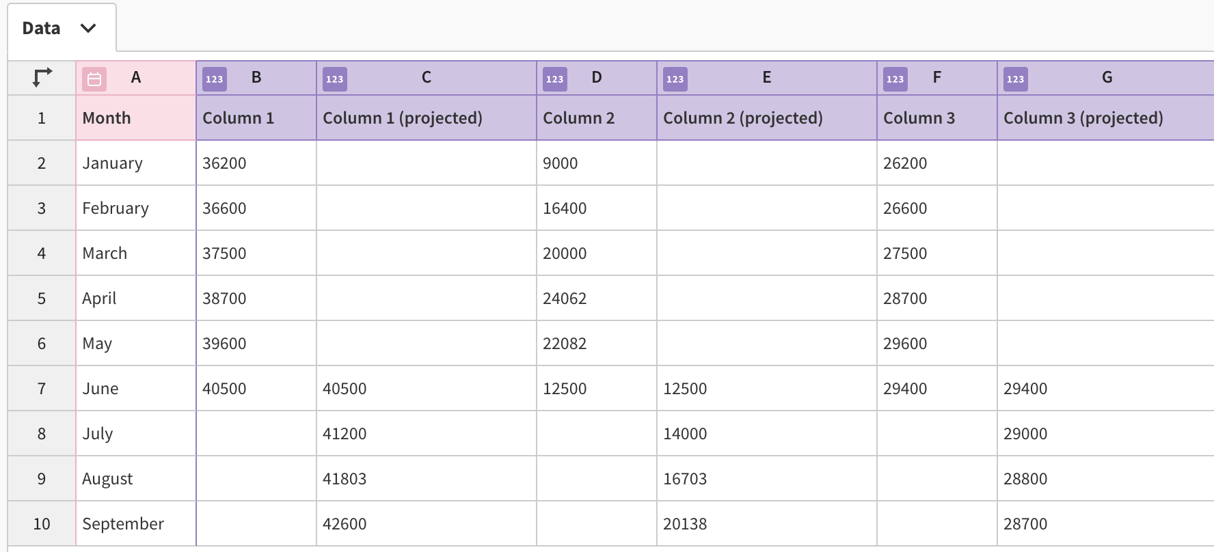Click the column letter E header

click(x=767, y=78)
